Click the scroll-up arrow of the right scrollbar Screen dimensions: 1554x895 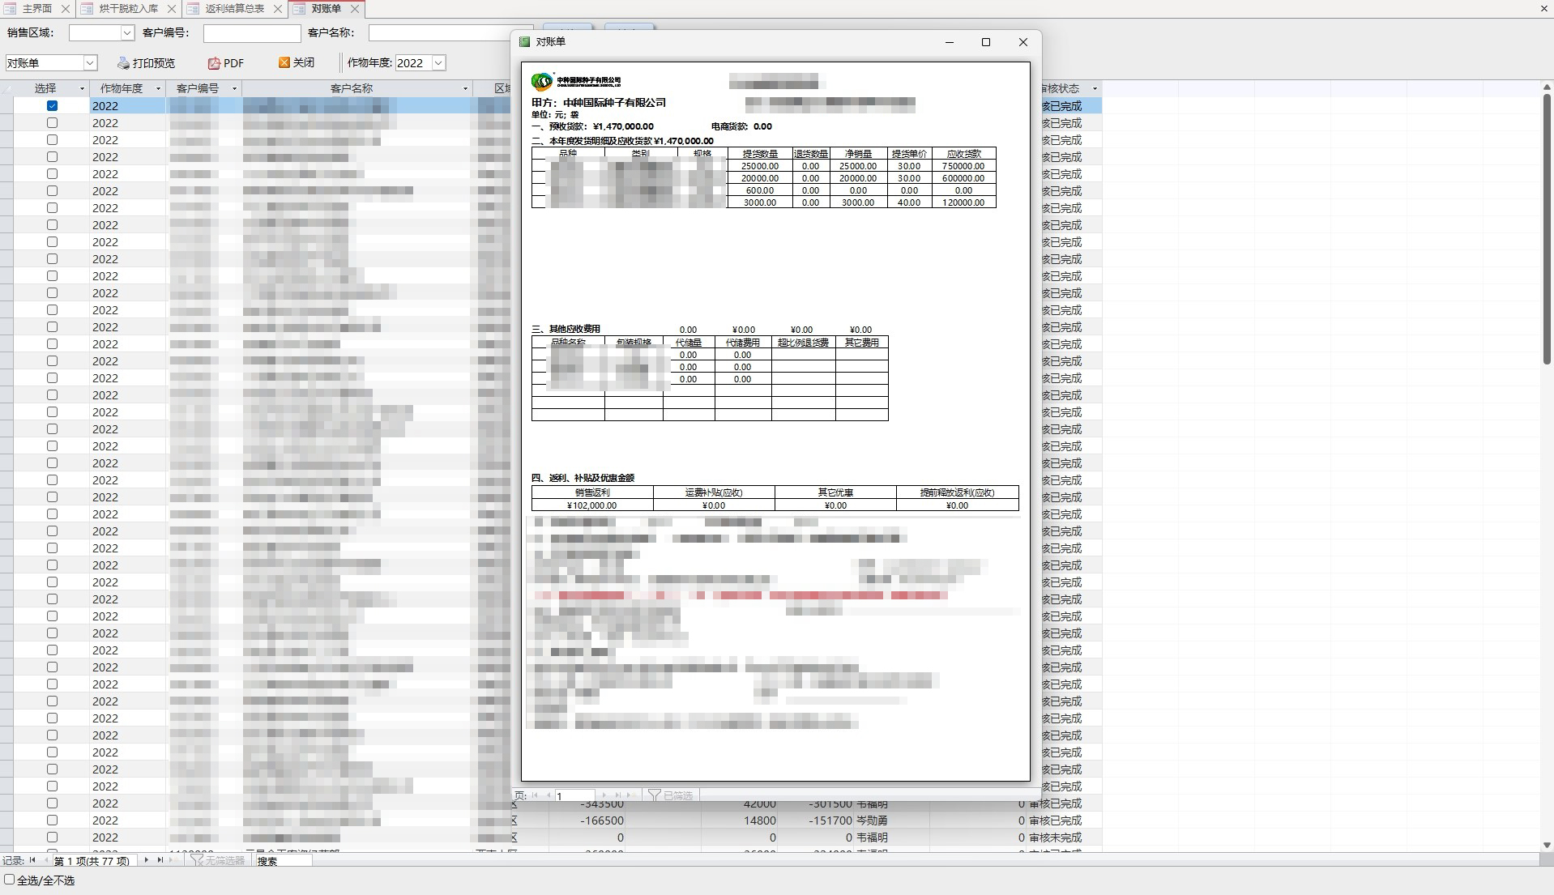pyautogui.click(x=1546, y=87)
